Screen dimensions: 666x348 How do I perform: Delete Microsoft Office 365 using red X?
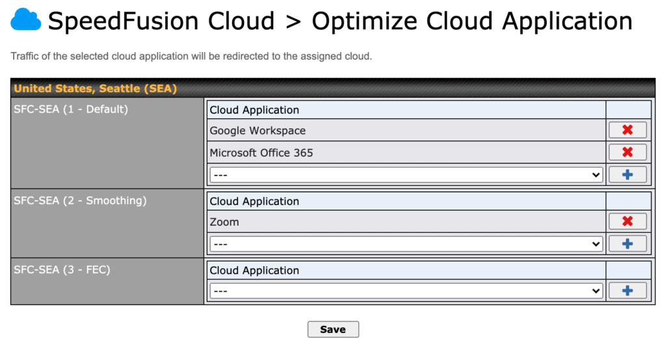(628, 153)
